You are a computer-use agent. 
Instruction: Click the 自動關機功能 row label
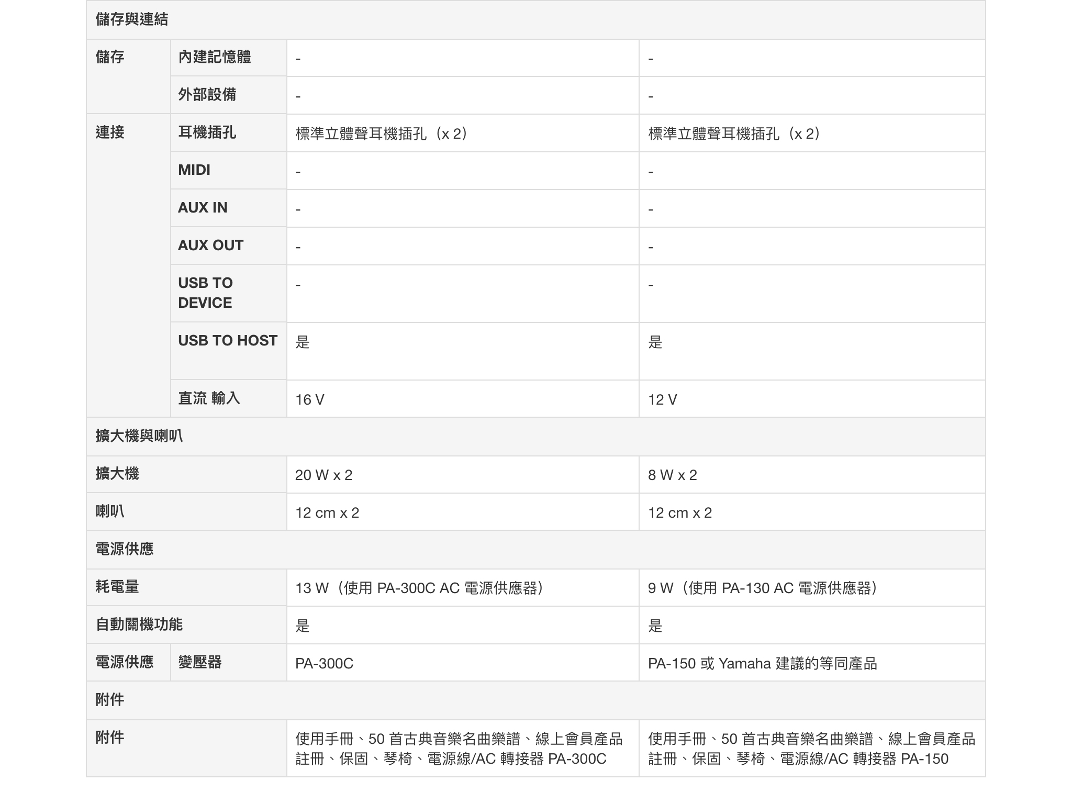click(x=139, y=624)
